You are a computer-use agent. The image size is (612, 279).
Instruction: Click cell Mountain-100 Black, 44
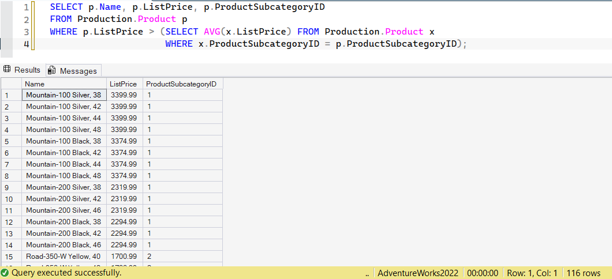pyautogui.click(x=65, y=164)
